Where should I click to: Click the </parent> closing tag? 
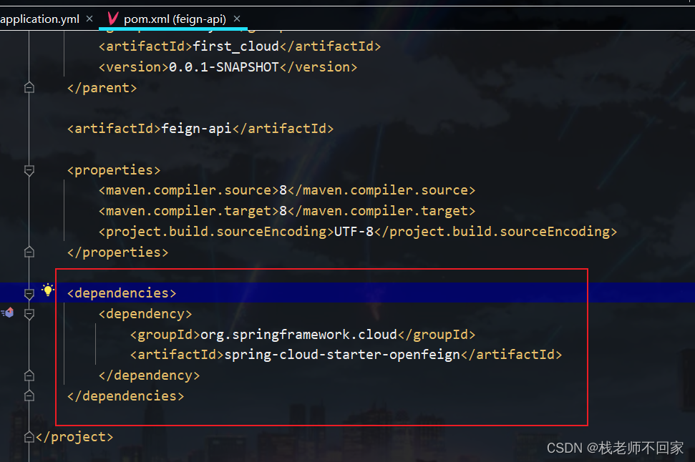click(x=102, y=88)
